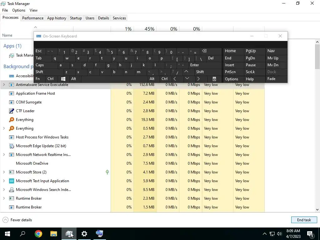Open the volume control in system tray
320x240 pixels.
[x=279, y=234]
